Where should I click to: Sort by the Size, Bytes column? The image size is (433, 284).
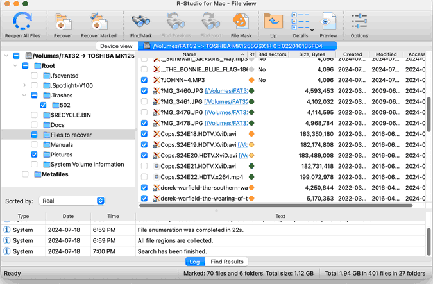coord(312,54)
